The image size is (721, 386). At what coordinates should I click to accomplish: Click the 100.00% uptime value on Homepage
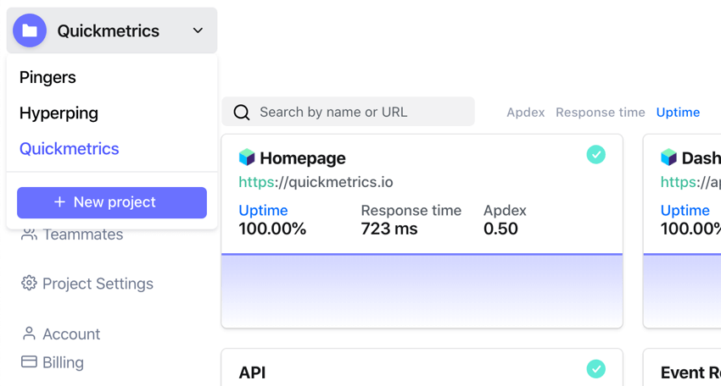[x=272, y=229]
